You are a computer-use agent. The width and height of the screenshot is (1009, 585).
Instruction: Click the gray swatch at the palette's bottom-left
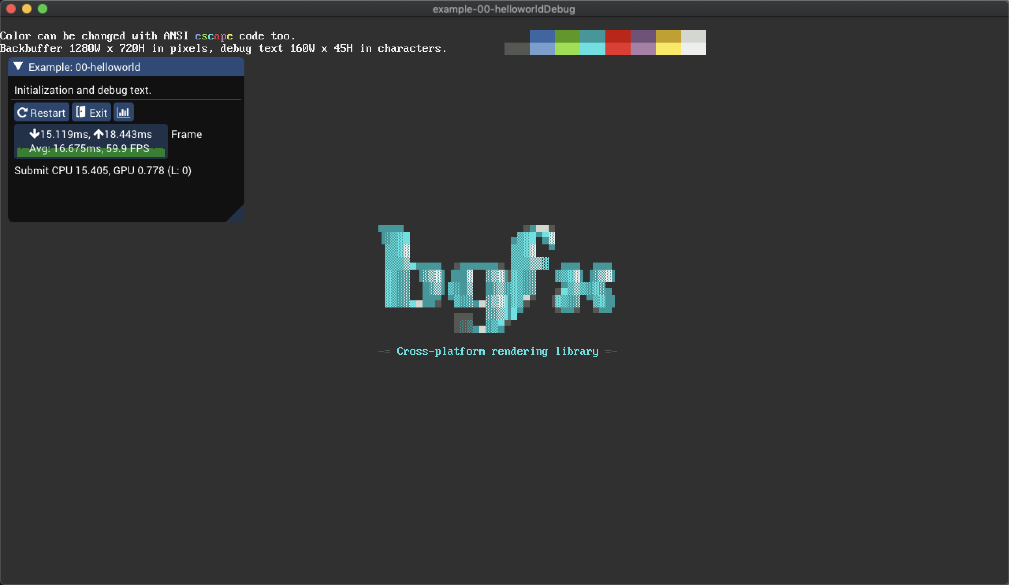pos(518,50)
